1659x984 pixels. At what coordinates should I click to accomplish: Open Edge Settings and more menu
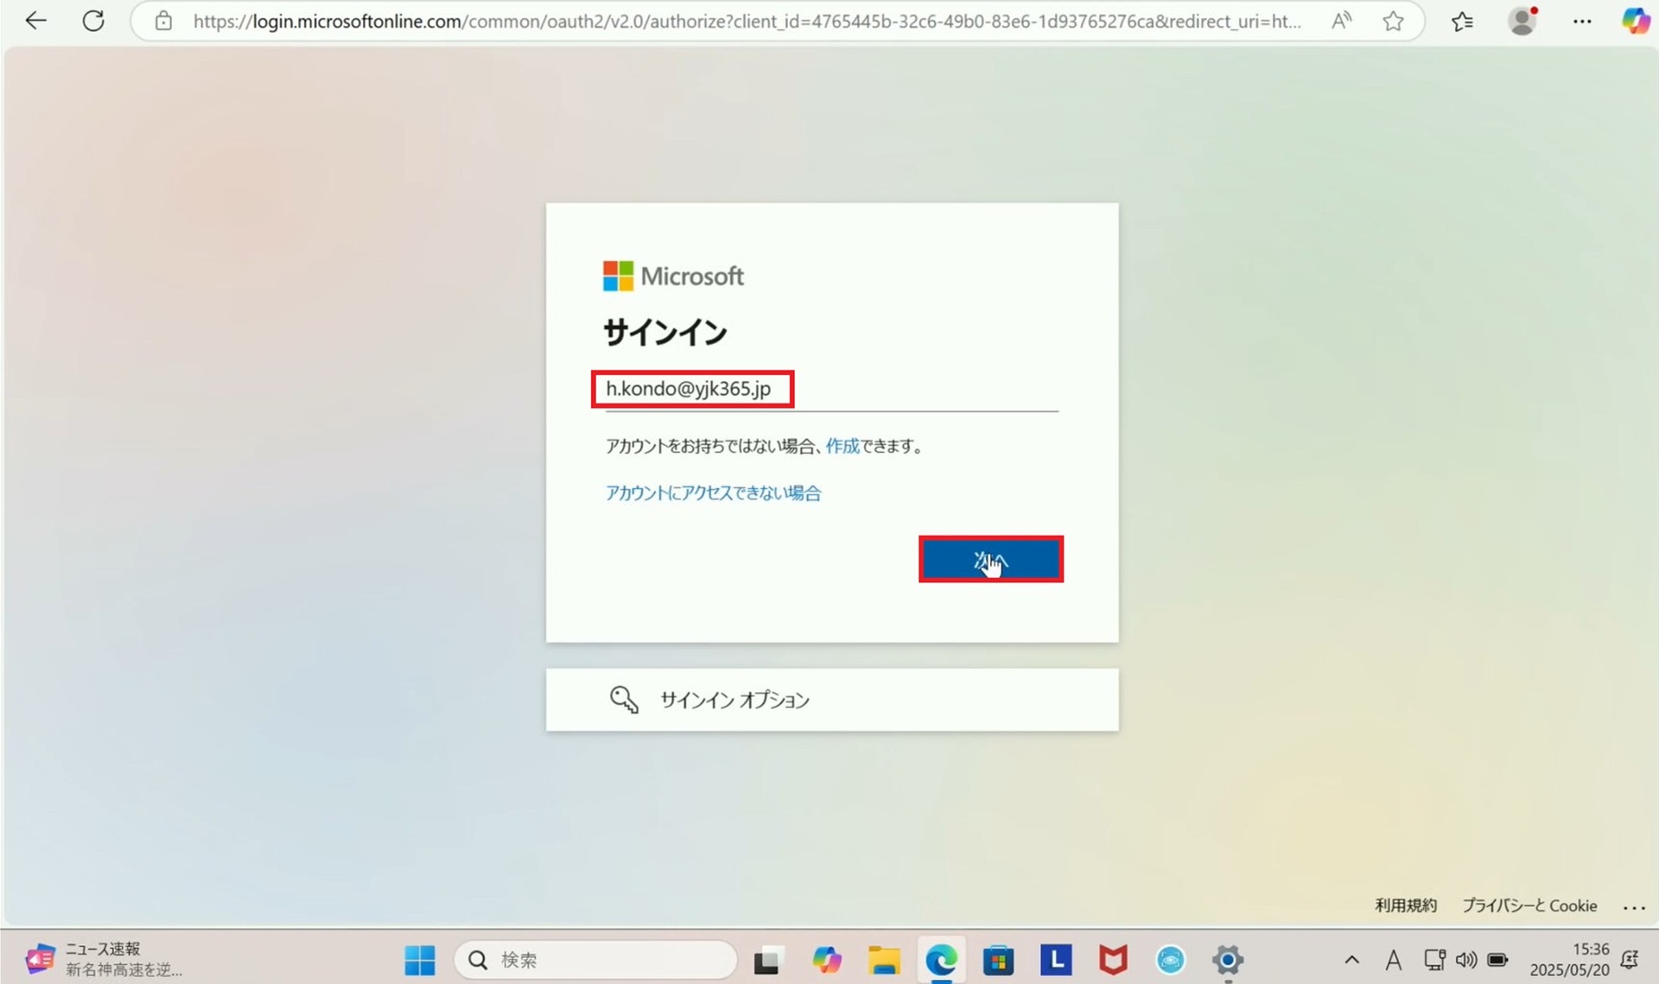pos(1582,21)
